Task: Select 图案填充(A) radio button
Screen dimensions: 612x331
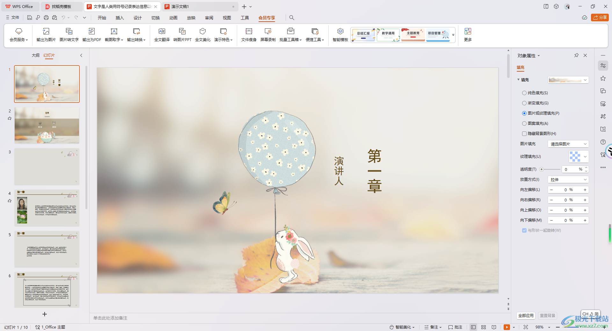Action: (x=524, y=123)
